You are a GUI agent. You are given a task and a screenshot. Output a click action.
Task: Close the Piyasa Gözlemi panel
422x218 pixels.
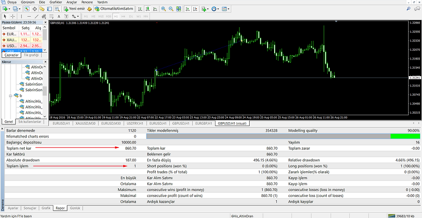coord(45,23)
